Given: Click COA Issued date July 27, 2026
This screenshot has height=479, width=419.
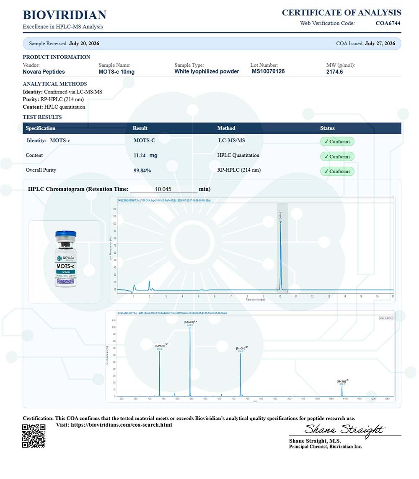Looking at the screenshot, I should [x=380, y=43].
